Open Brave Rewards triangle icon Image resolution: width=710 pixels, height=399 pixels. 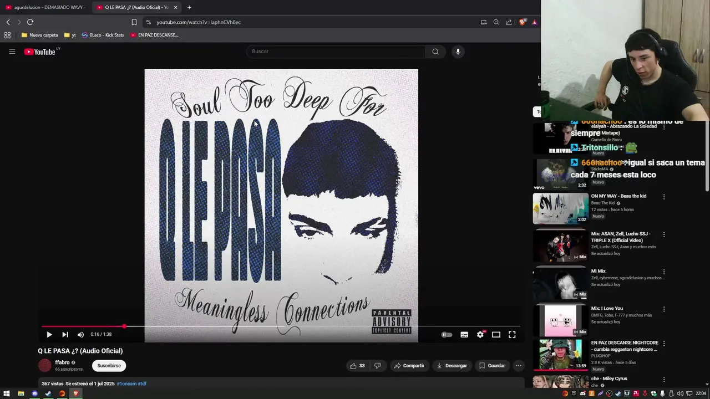point(534,22)
